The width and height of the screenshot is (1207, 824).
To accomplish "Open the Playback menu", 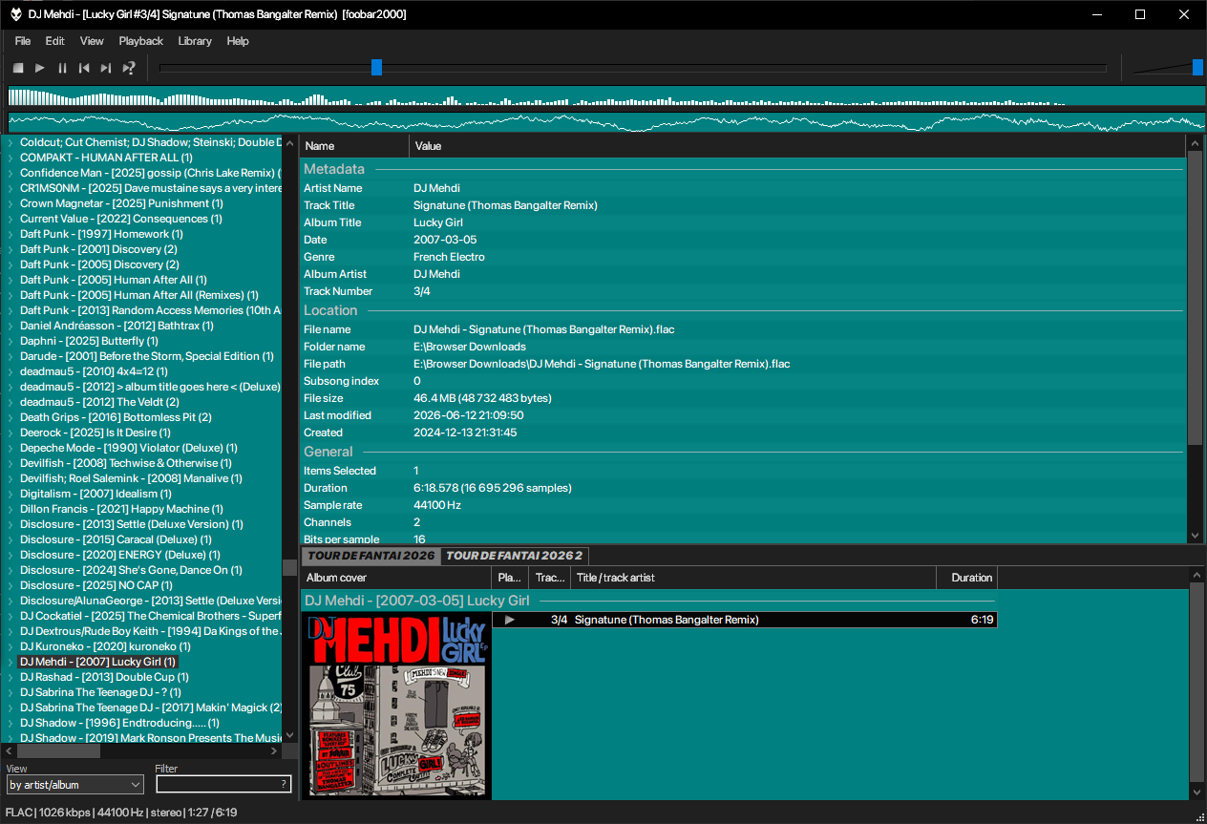I will [x=141, y=41].
